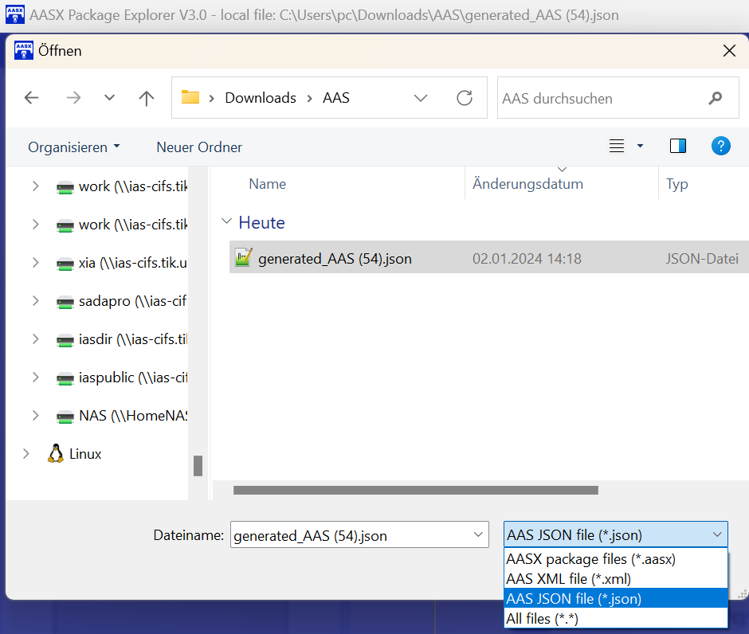Collapse the Heute group

click(x=227, y=222)
